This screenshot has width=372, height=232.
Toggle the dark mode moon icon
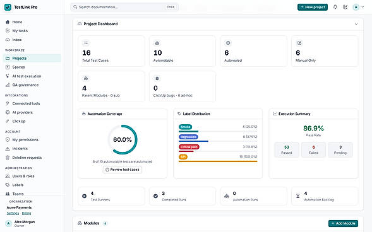[x=345, y=7]
